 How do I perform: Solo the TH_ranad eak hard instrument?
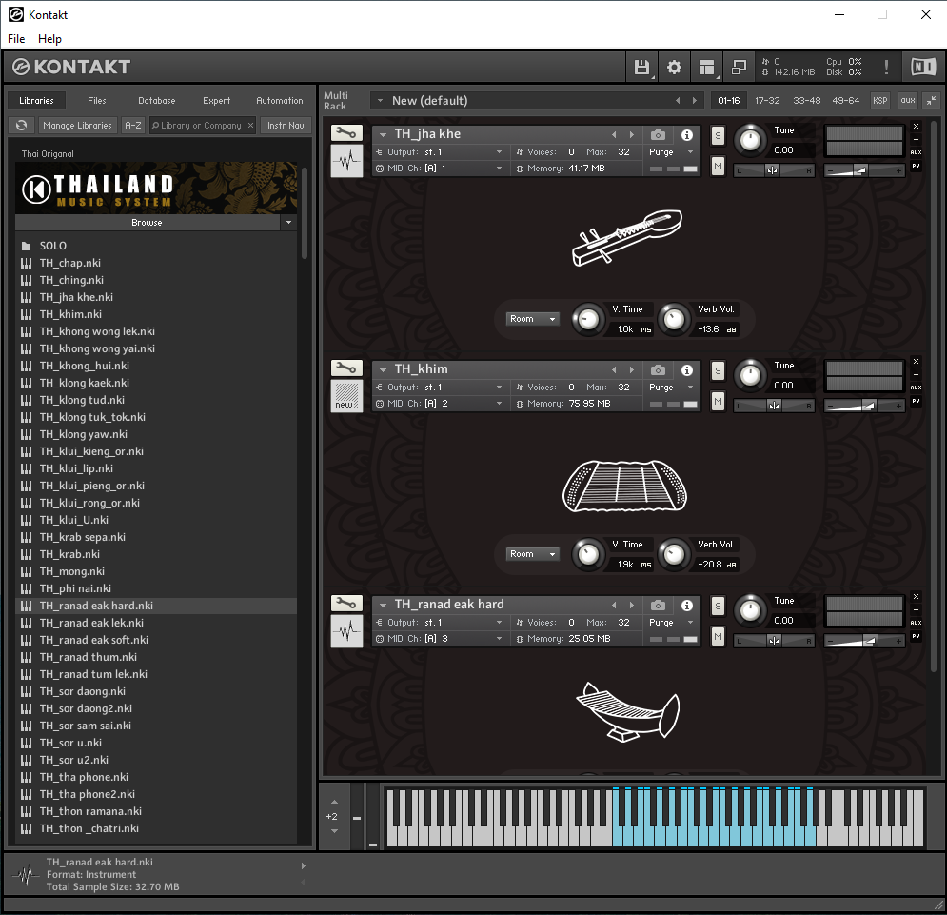coord(718,606)
